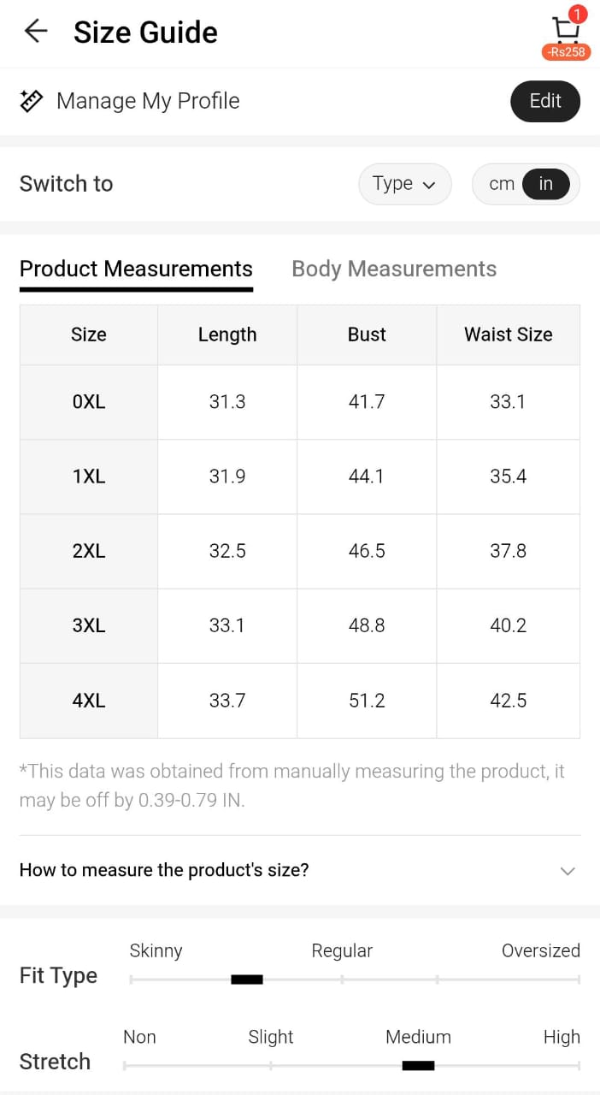The image size is (600, 1095).
Task: Tap the -Rs258 discount badge
Action: 566,52
